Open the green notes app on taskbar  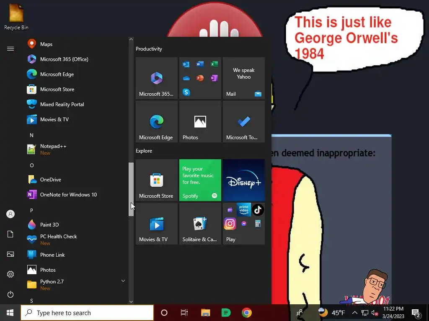(x=226, y=313)
